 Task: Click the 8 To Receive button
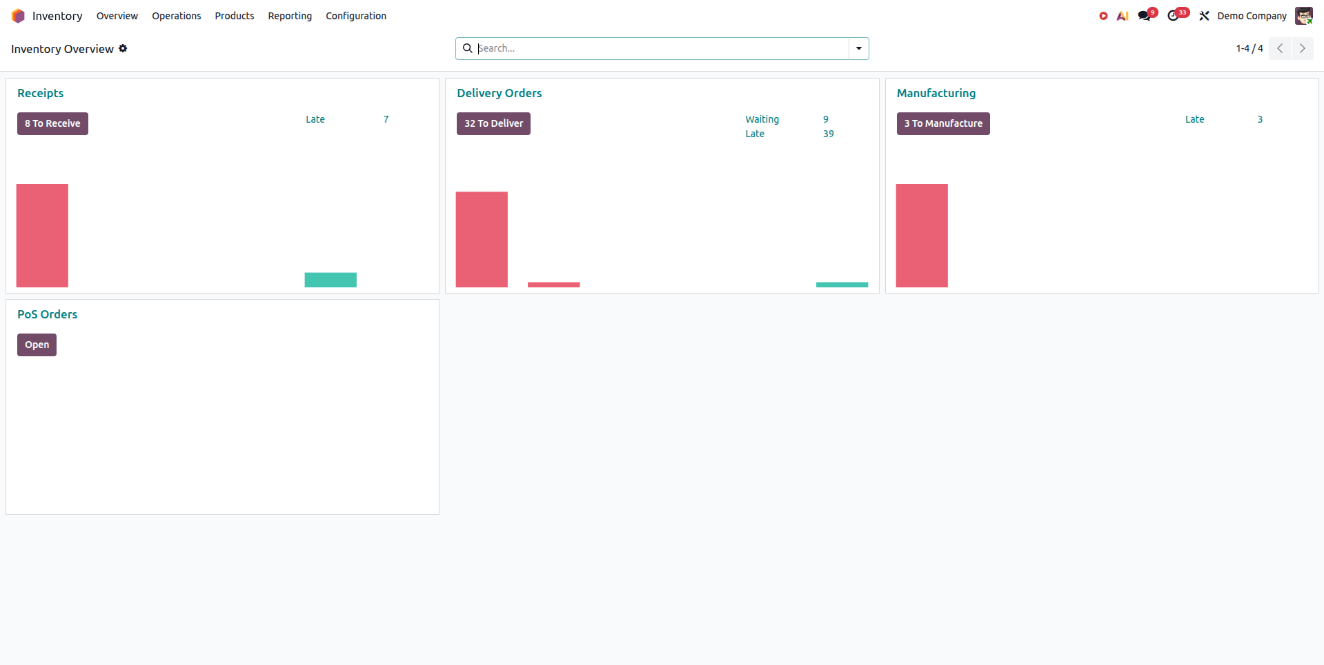(x=52, y=123)
